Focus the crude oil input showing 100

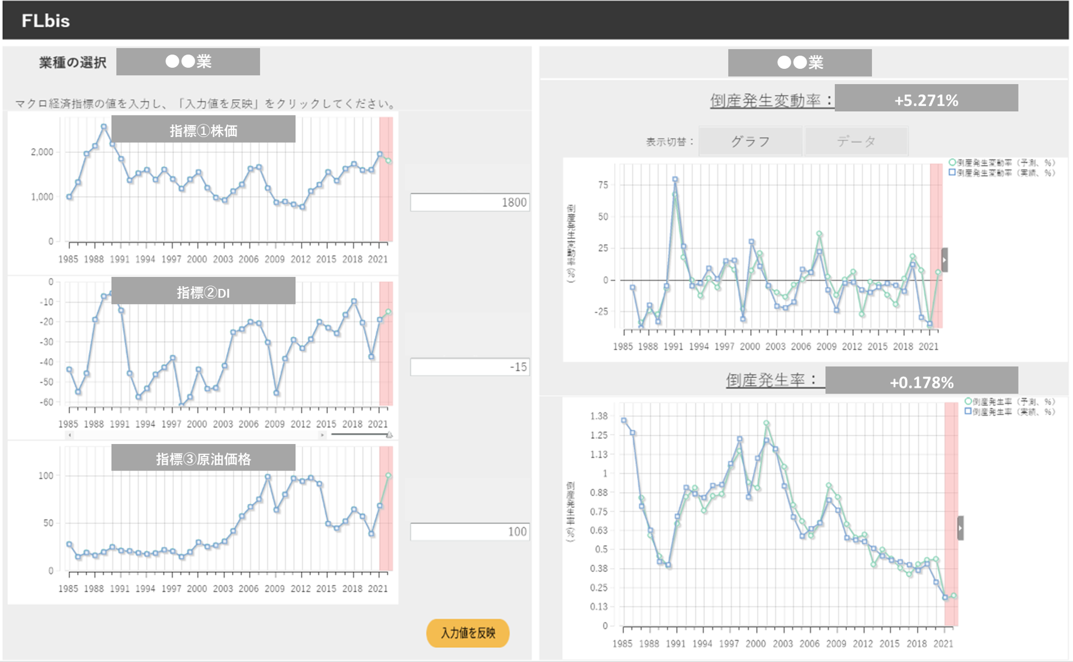point(469,532)
